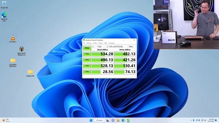
Task: Select the desktop folder with single-line name
Action: (30, 73)
